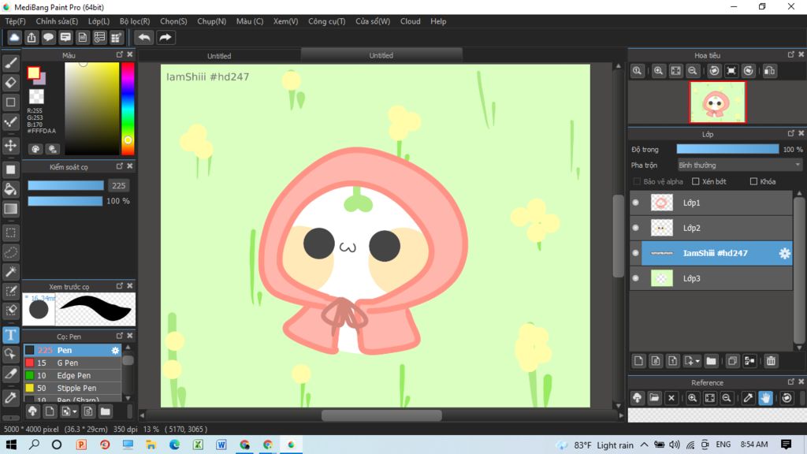Select the Gradient tool
The width and height of the screenshot is (807, 454).
(x=11, y=208)
